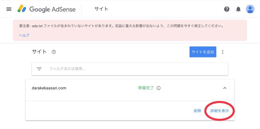The height and width of the screenshot is (129, 260).
Task: Click the Google AdSense wordmark text
Action: [52, 9]
